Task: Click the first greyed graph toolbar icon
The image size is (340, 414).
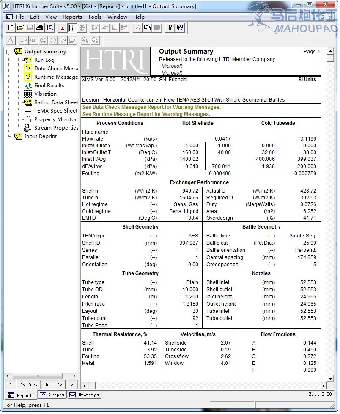Action: point(95,28)
